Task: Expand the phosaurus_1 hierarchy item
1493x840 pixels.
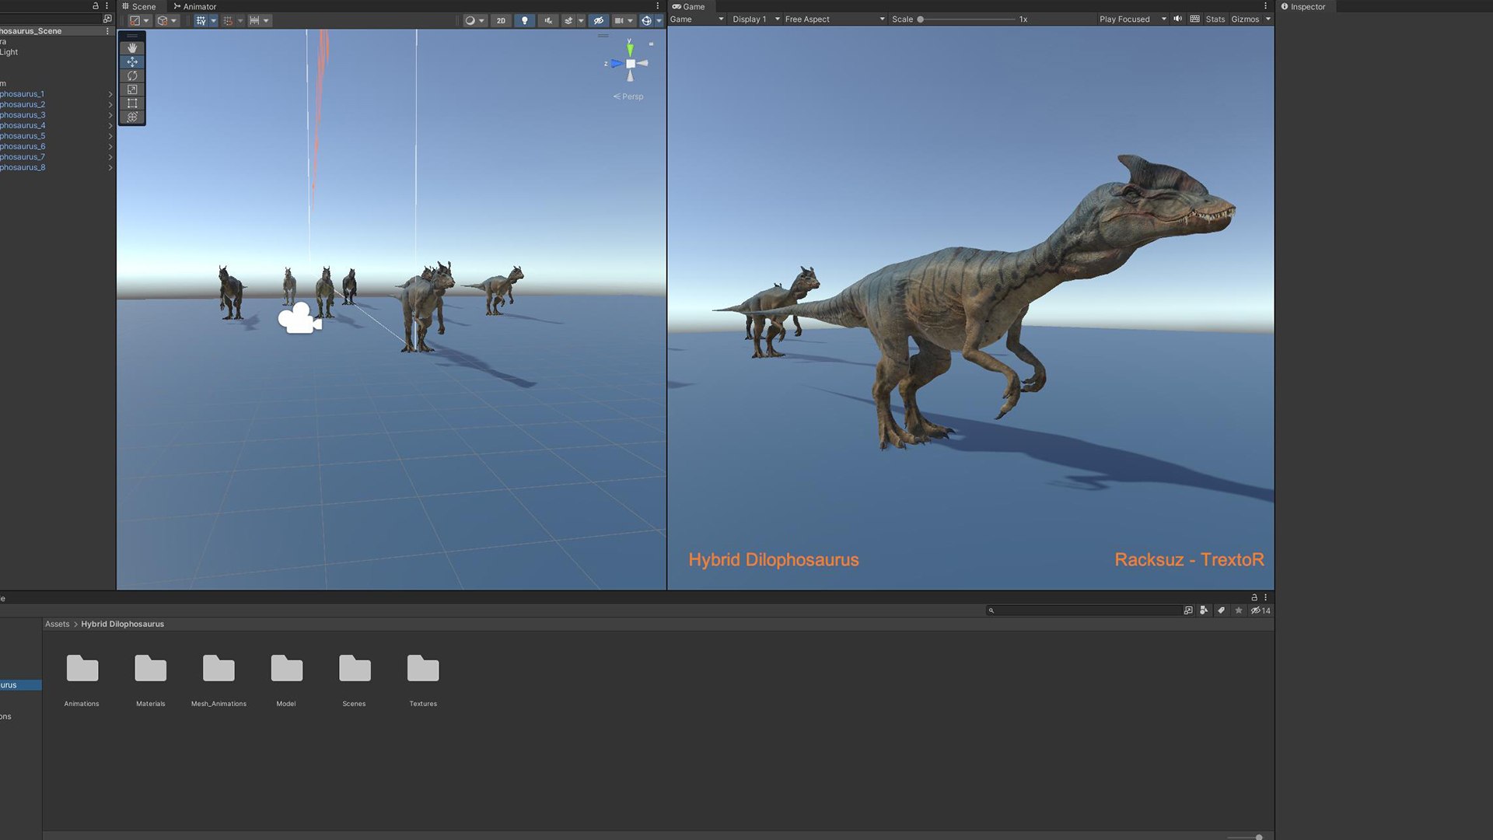Action: (110, 94)
